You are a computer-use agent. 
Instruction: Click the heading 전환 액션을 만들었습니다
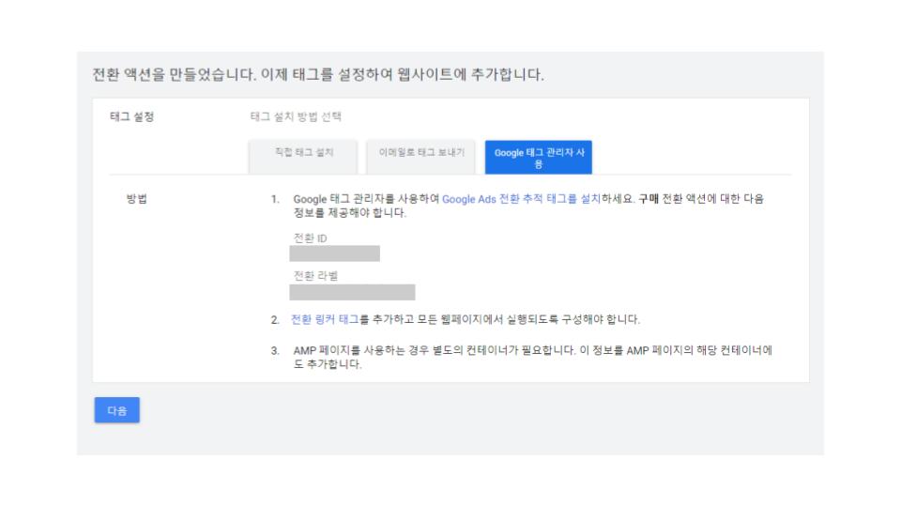click(x=318, y=75)
